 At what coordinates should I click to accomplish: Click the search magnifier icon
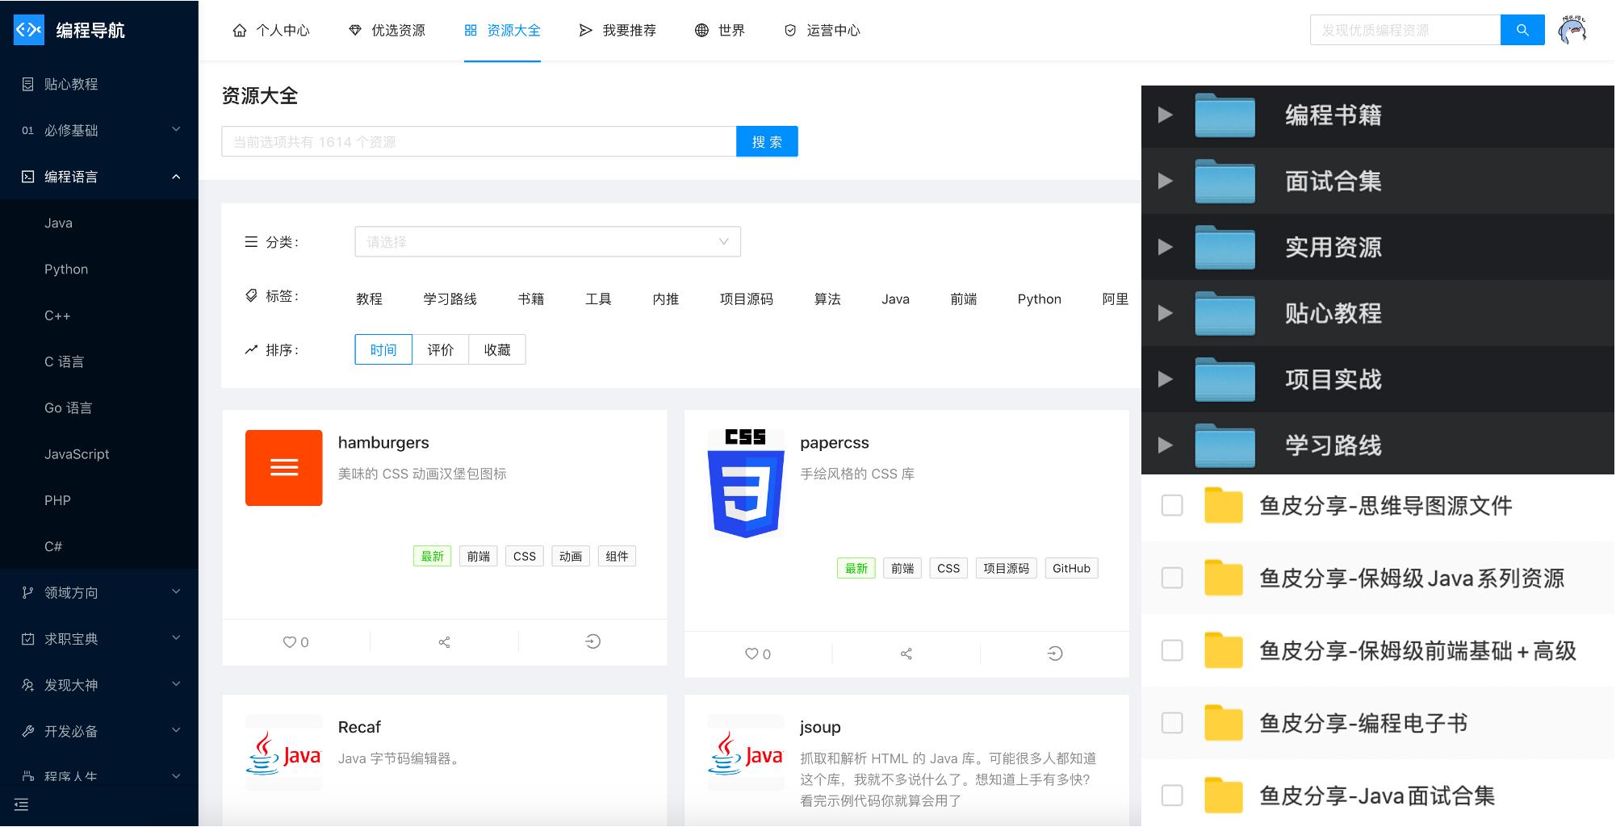(1522, 30)
